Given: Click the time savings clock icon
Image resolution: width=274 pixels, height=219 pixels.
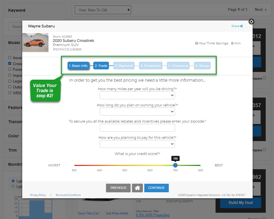Looking at the screenshot, I should coord(196,43).
